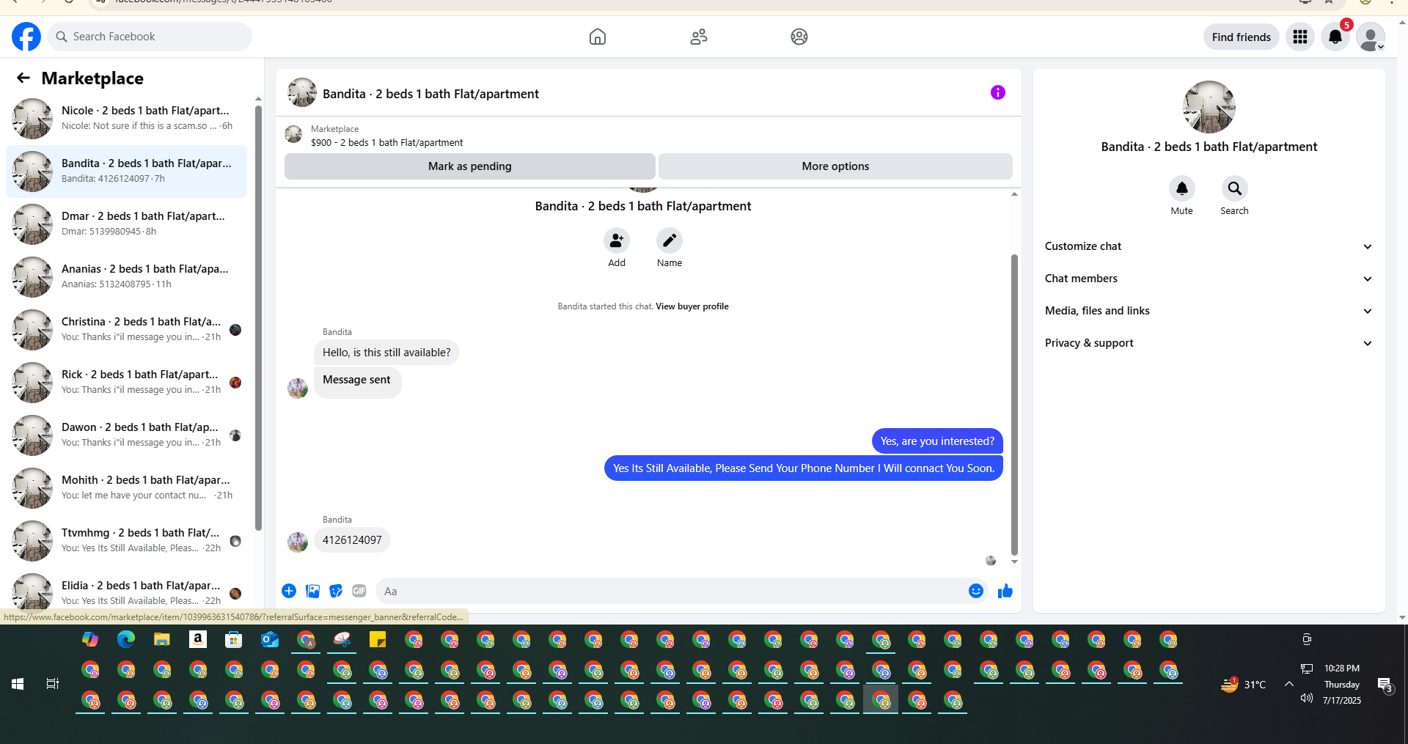Open Ananias's conversation in the list
The width and height of the screenshot is (1408, 744).
coord(127,277)
